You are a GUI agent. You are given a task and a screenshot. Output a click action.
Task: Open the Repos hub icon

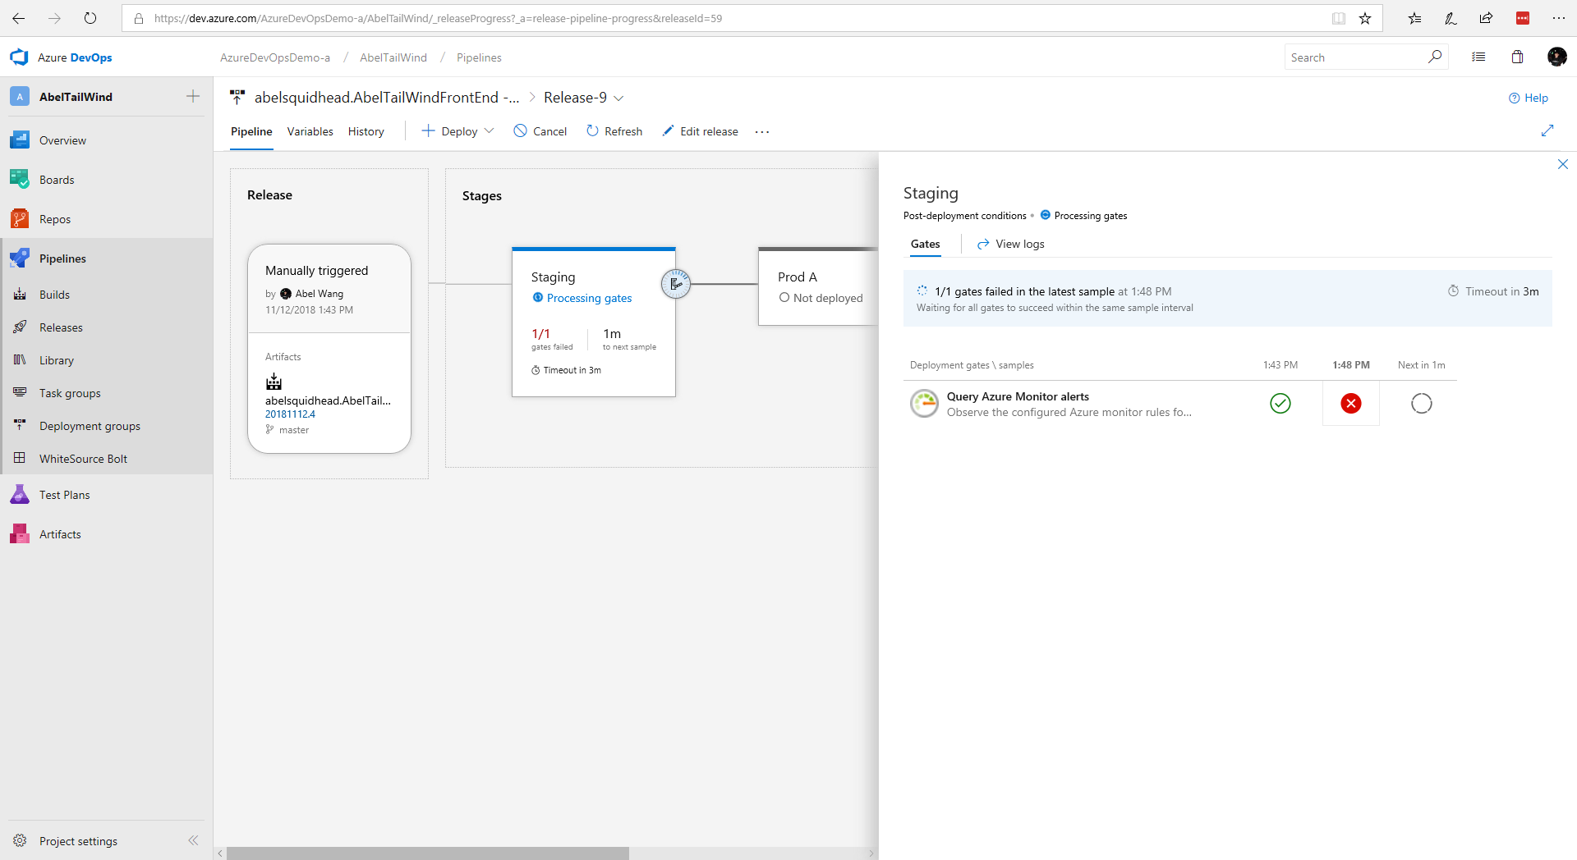coord(20,219)
